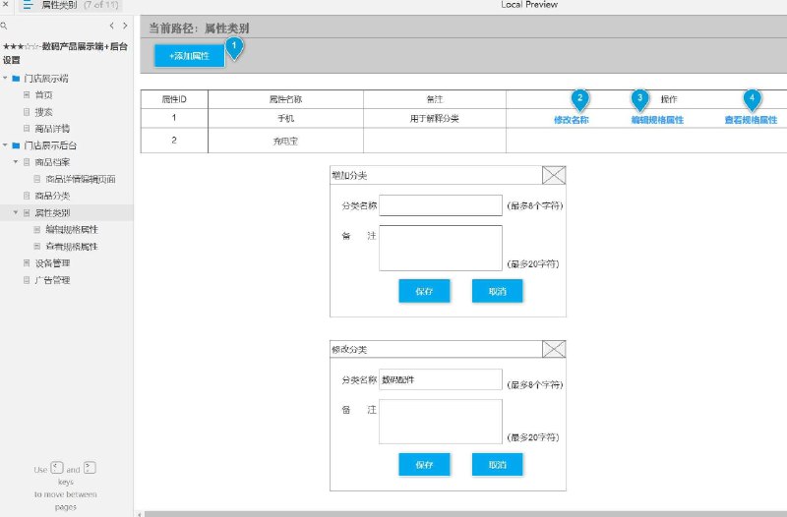Screen dimensions: 787x517
Task: Click the horizontal scrollbar at bottom
Action: pyautogui.click(x=464, y=514)
